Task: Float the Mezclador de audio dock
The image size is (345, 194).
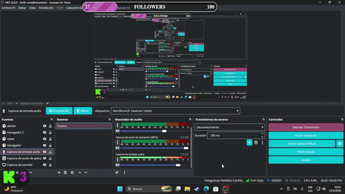Action: coord(190,119)
